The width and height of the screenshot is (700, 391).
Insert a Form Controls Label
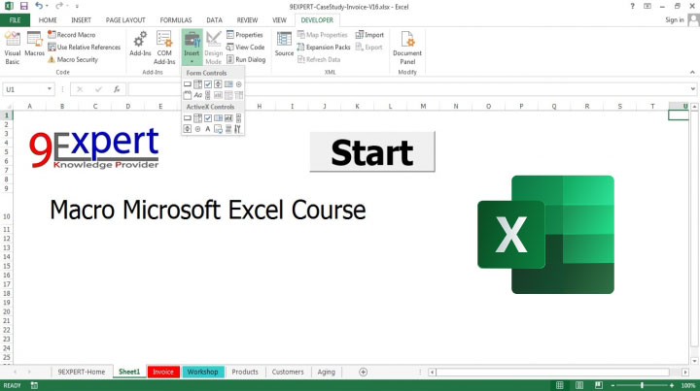click(197, 95)
